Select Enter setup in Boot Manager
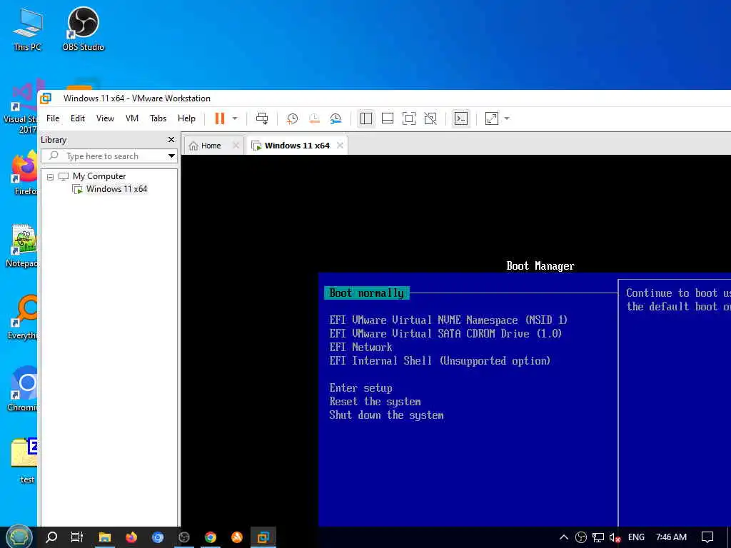Viewport: 731px width, 548px height. [x=361, y=388]
